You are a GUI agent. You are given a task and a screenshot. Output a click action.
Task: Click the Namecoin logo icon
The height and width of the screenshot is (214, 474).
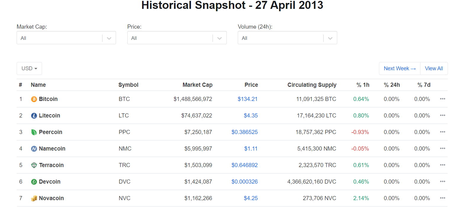click(34, 149)
